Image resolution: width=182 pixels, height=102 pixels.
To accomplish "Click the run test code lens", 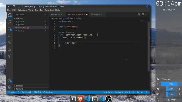I will point(61,32).
